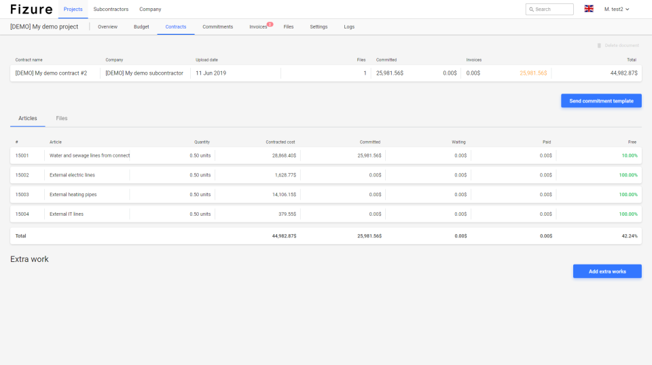Click External electric lines article
Screen dimensions: 652x365
(72, 175)
